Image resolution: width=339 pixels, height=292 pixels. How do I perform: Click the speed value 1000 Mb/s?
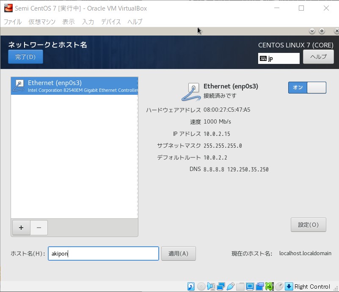(217, 122)
